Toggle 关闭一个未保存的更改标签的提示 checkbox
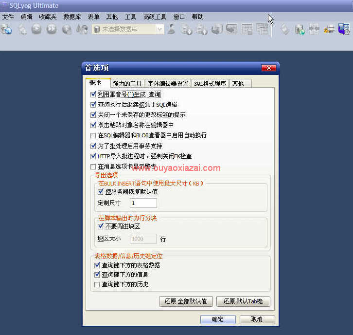353x335 pixels. pyautogui.click(x=93, y=115)
